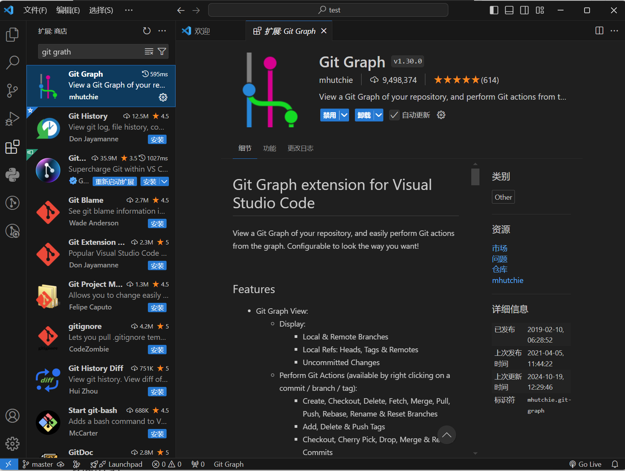
Task: Open remote window indicator in status bar
Action: (9, 464)
